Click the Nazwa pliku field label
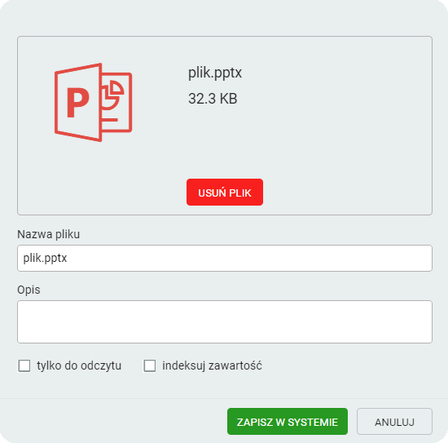Screen dimensions: 448x443 pyautogui.click(x=49, y=234)
